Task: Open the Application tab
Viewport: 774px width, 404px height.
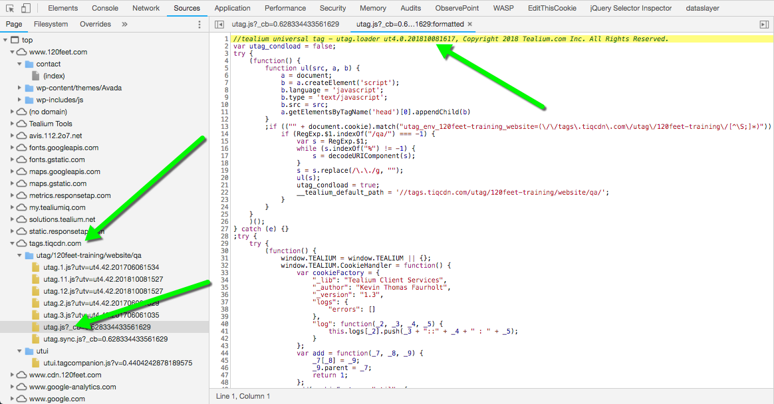Action: (233, 9)
